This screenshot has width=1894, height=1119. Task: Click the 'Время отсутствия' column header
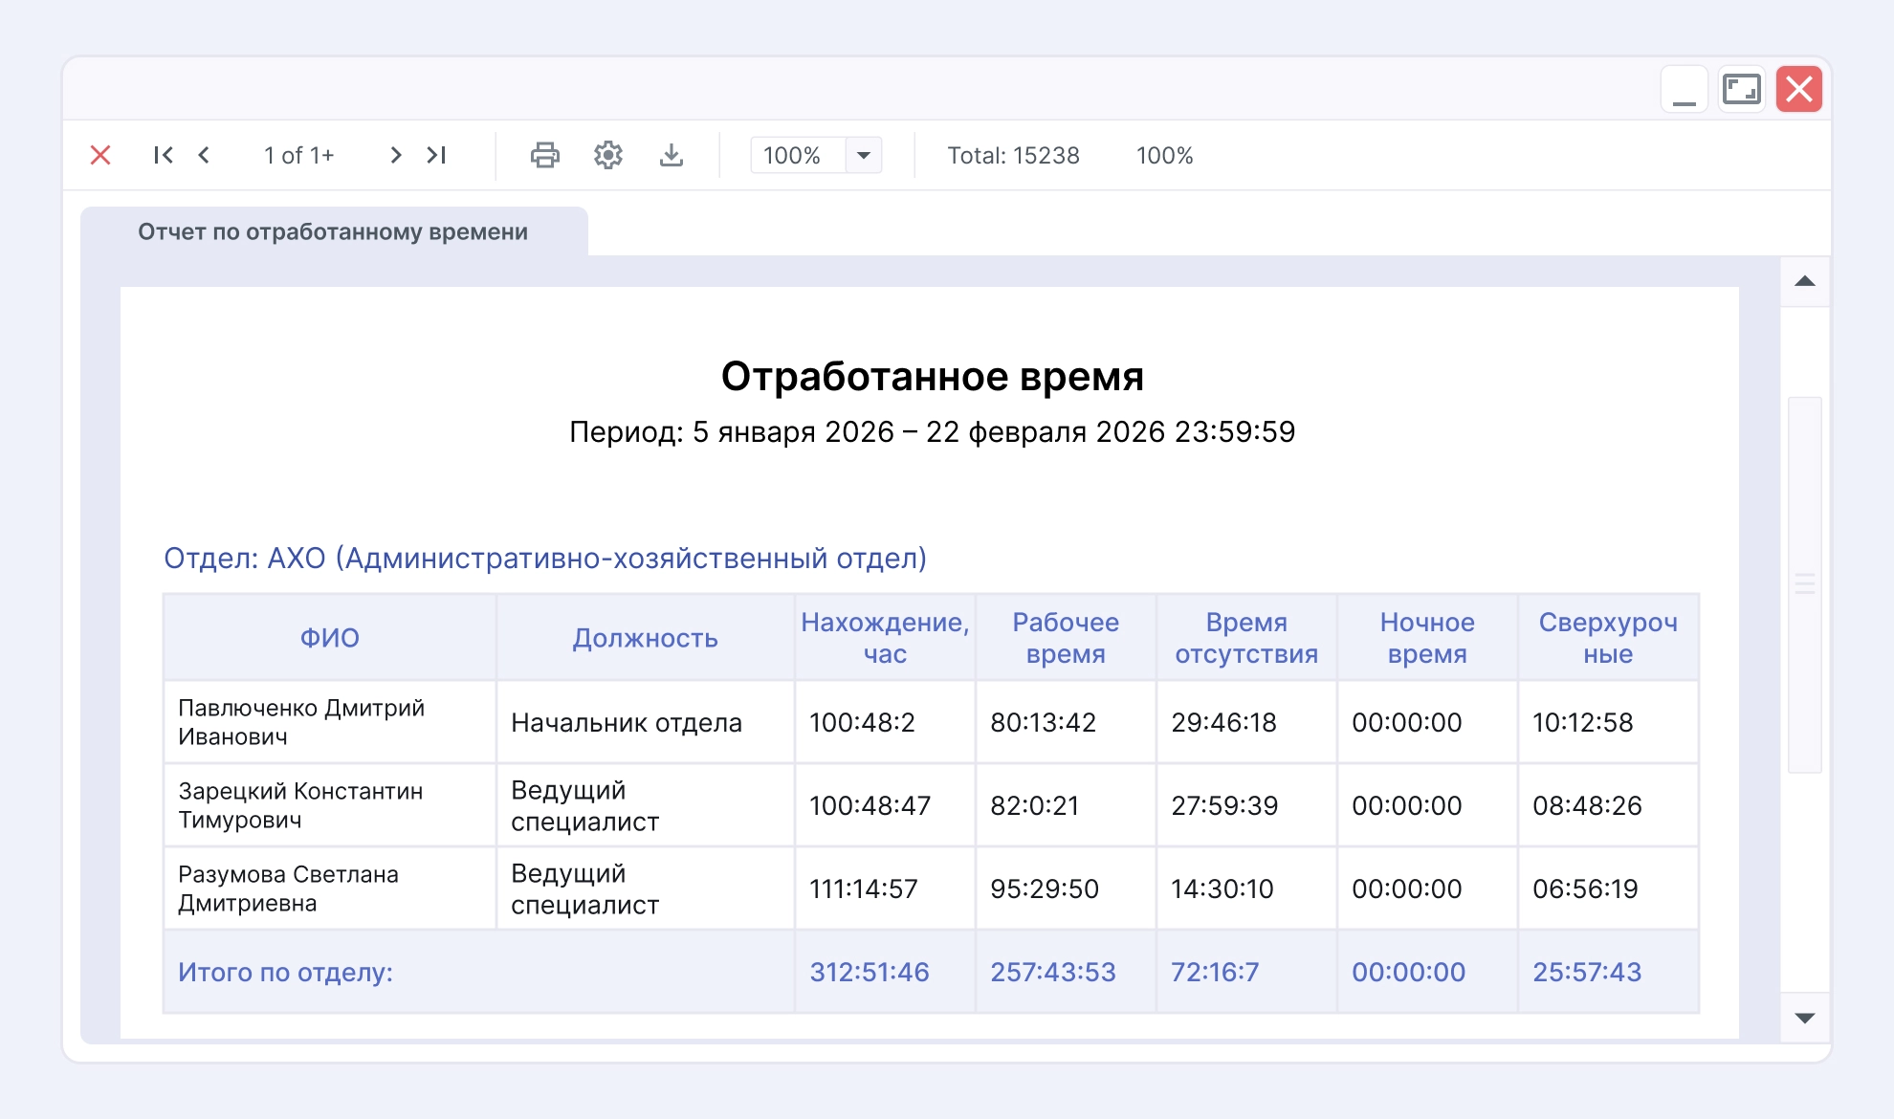pyautogui.click(x=1246, y=638)
